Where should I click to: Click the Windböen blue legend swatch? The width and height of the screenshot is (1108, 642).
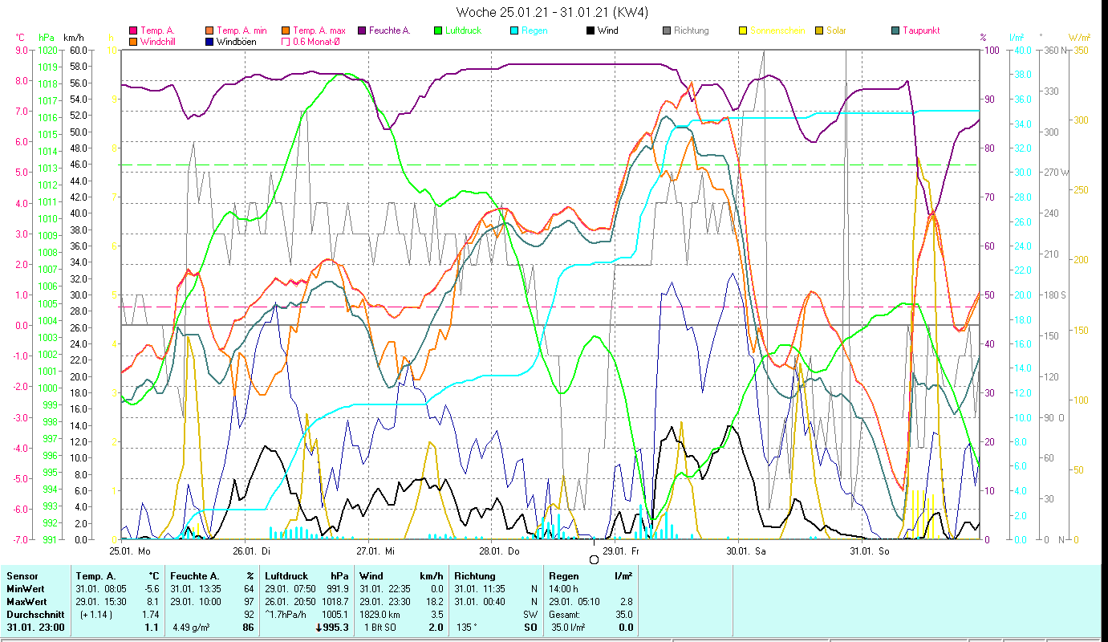point(209,41)
